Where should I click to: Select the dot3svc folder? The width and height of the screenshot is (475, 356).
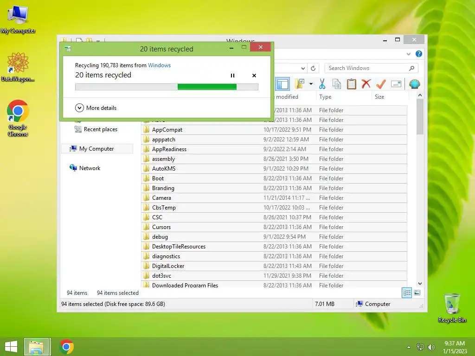pyautogui.click(x=274, y=275)
